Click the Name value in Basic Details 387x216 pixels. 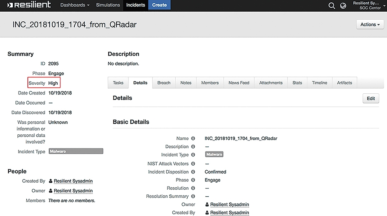pos(241,138)
